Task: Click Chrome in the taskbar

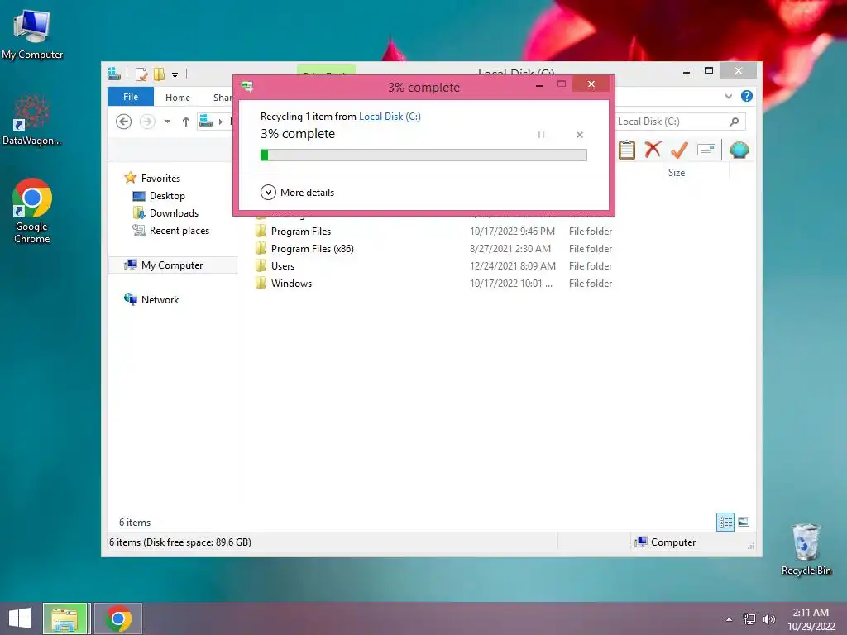Action: click(x=118, y=618)
